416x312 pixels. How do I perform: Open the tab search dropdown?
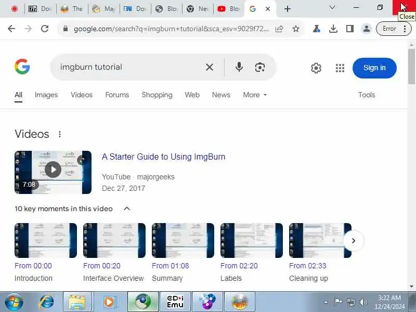[332, 7]
